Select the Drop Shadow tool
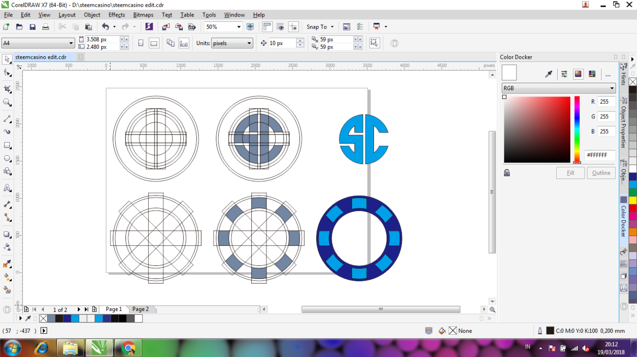The width and height of the screenshot is (637, 357). tap(7, 234)
